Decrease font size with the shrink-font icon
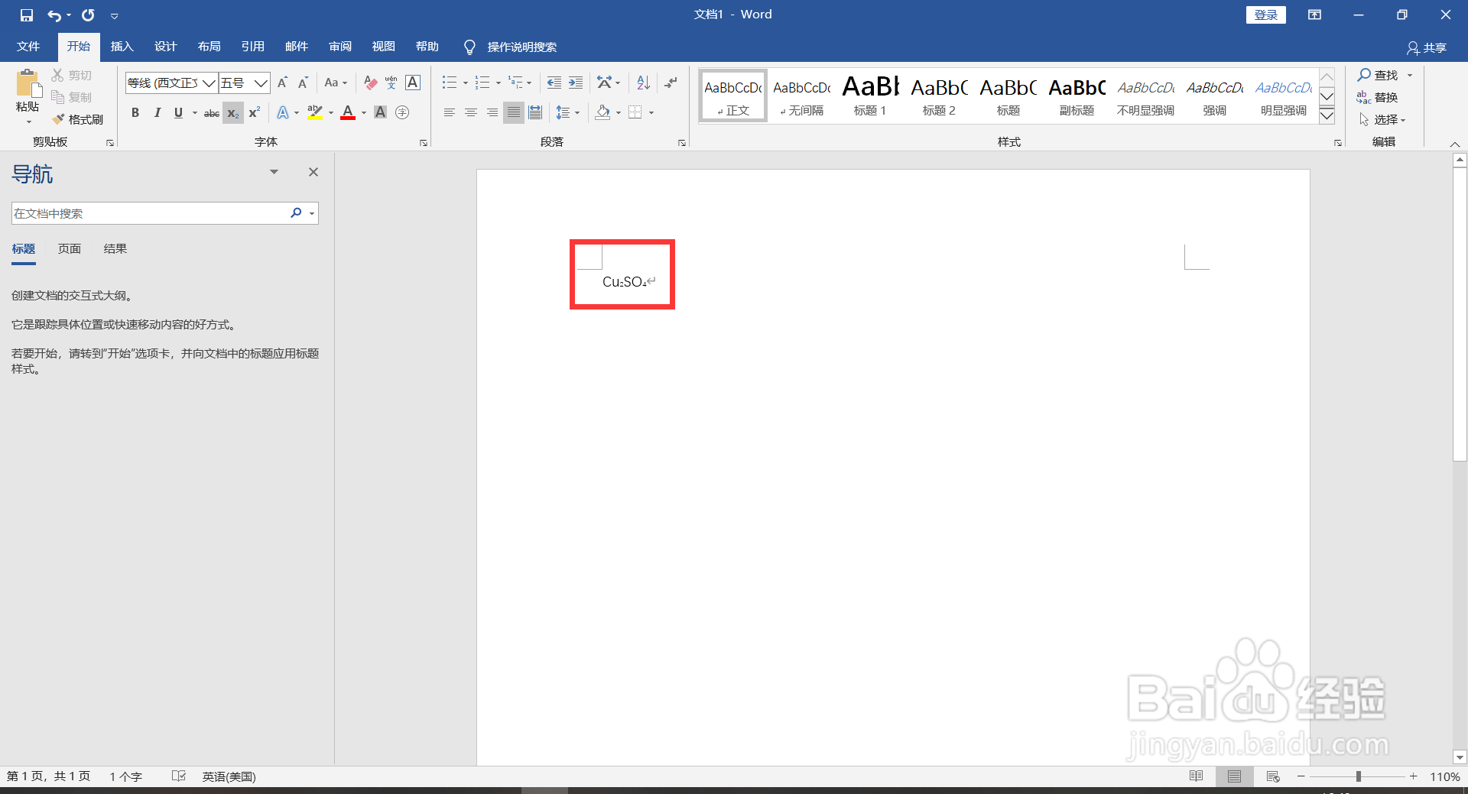This screenshot has height=794, width=1468. click(303, 83)
